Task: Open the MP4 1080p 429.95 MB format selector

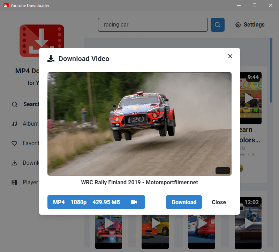Action: point(96,202)
